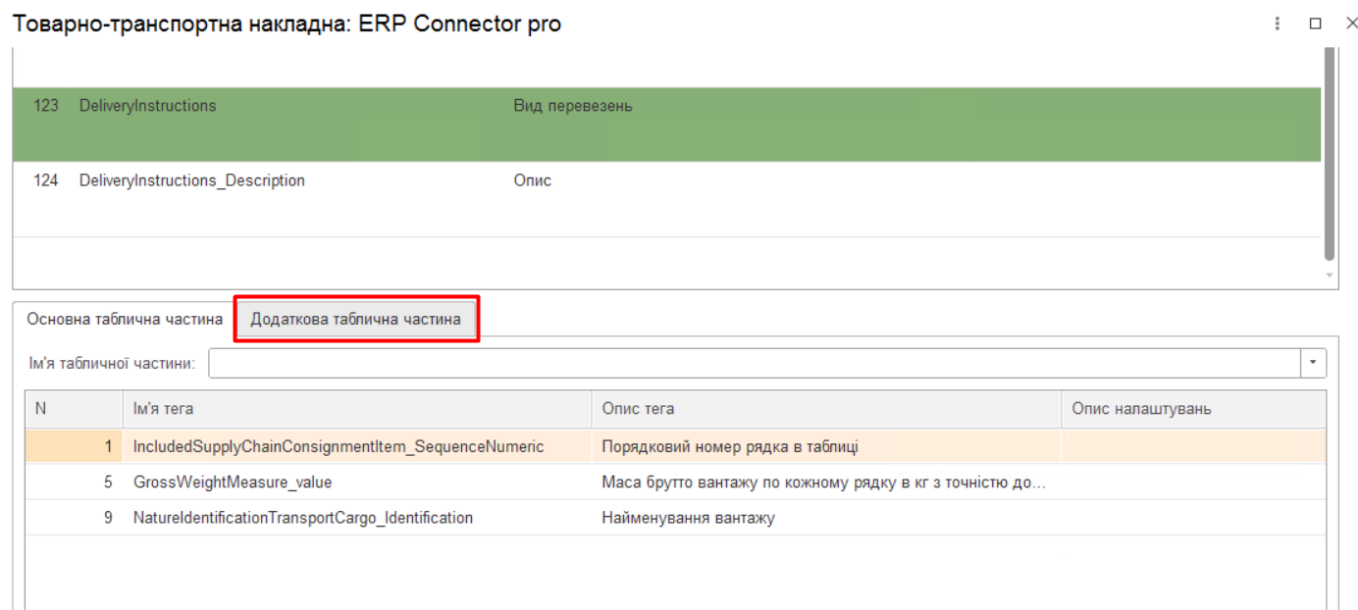The width and height of the screenshot is (1358, 610).
Task: Click the scroll-down arrow of the upper list
Action: 1330,276
